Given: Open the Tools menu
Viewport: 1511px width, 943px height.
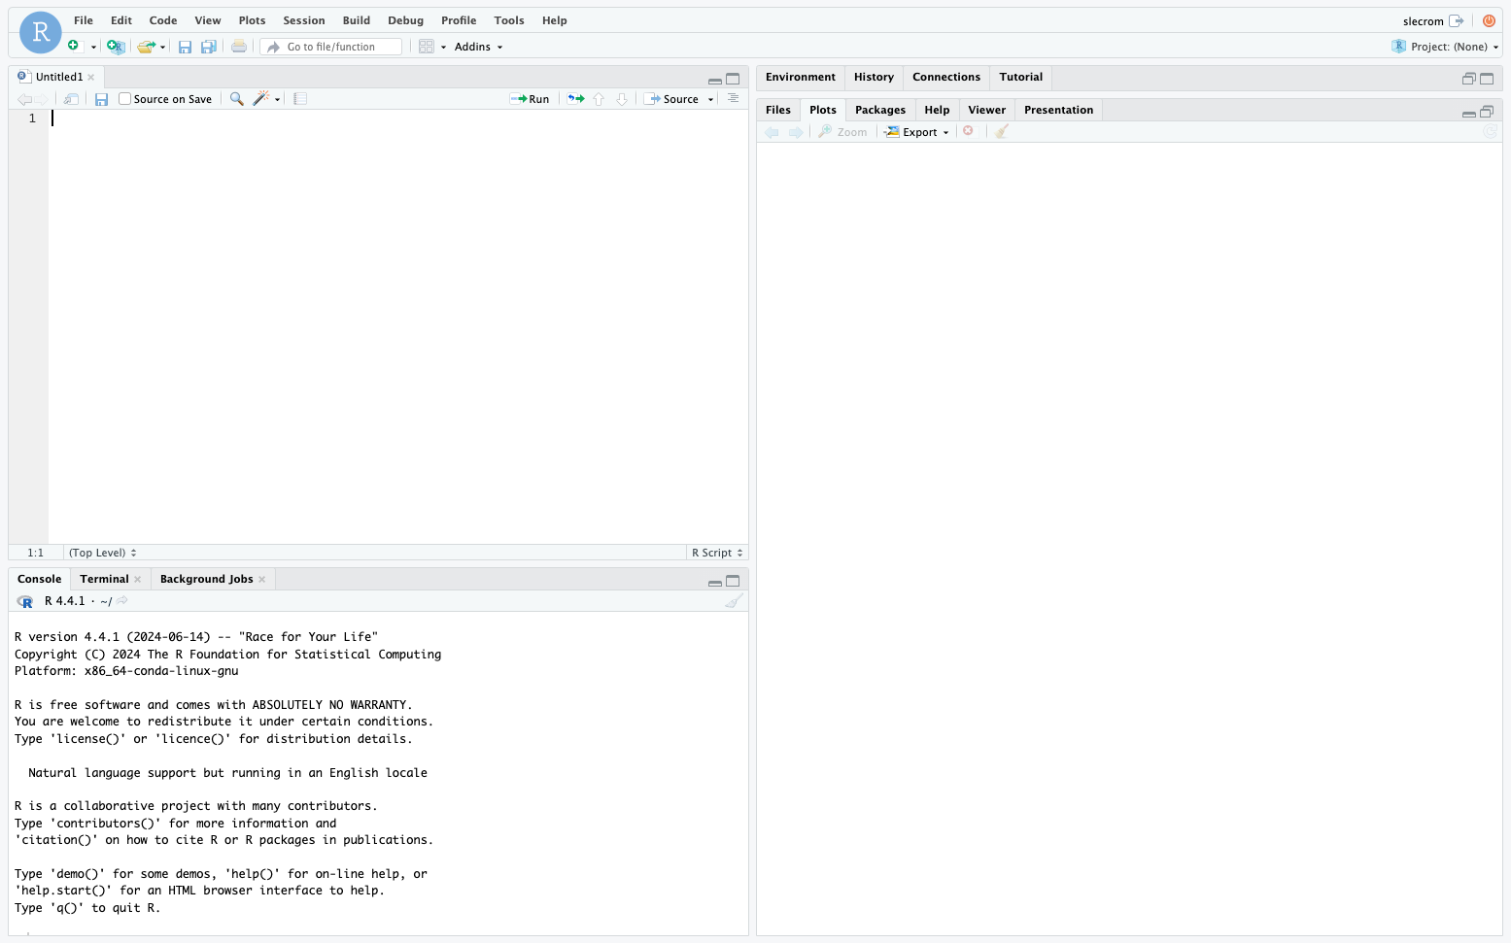Looking at the screenshot, I should tap(509, 20).
